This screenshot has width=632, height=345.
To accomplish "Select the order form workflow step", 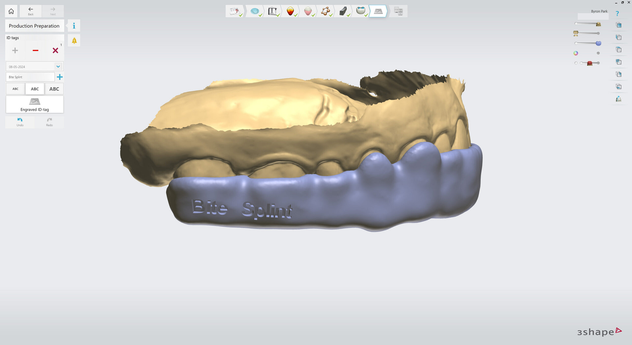I will pos(235,11).
